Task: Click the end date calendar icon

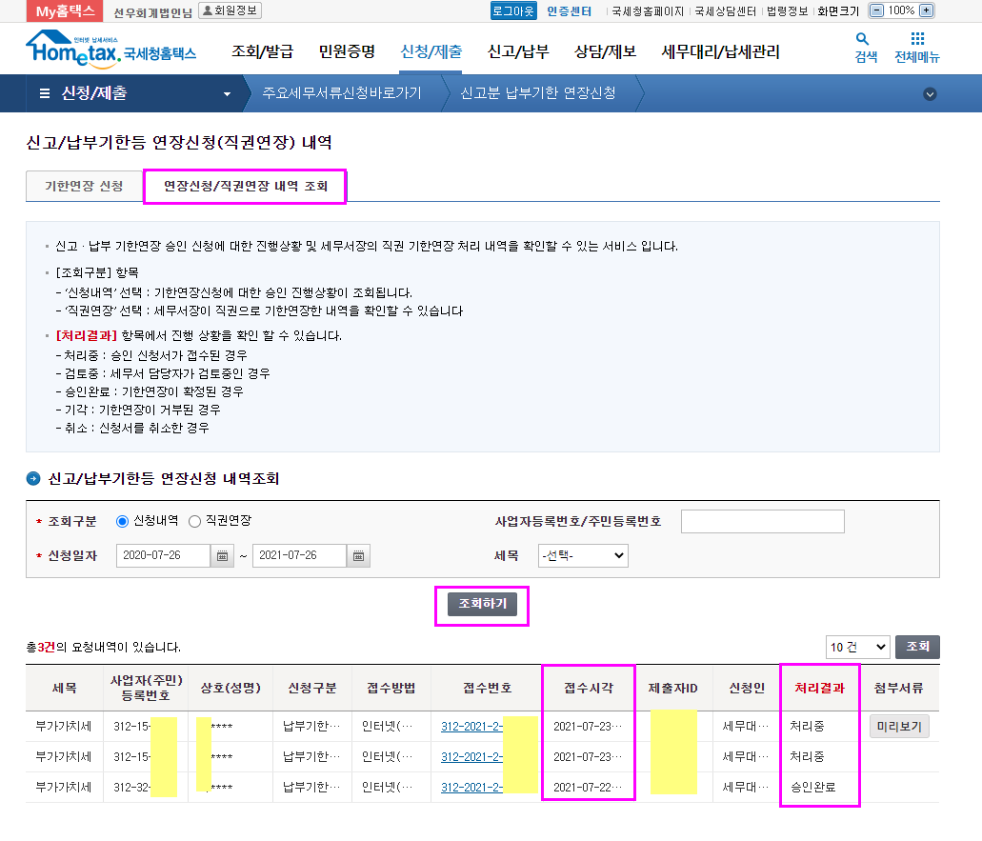Action: click(x=358, y=555)
